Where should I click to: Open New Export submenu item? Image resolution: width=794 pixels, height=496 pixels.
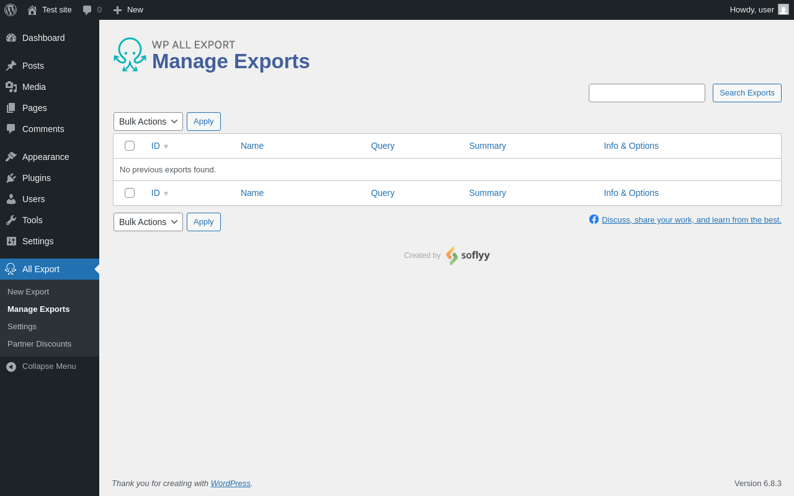pos(28,292)
